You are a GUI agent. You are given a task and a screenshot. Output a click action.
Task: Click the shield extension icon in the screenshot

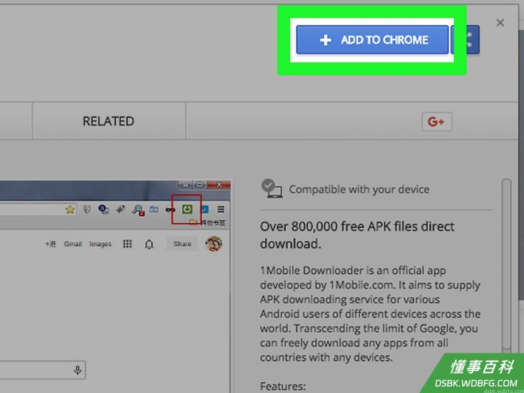pos(87,209)
